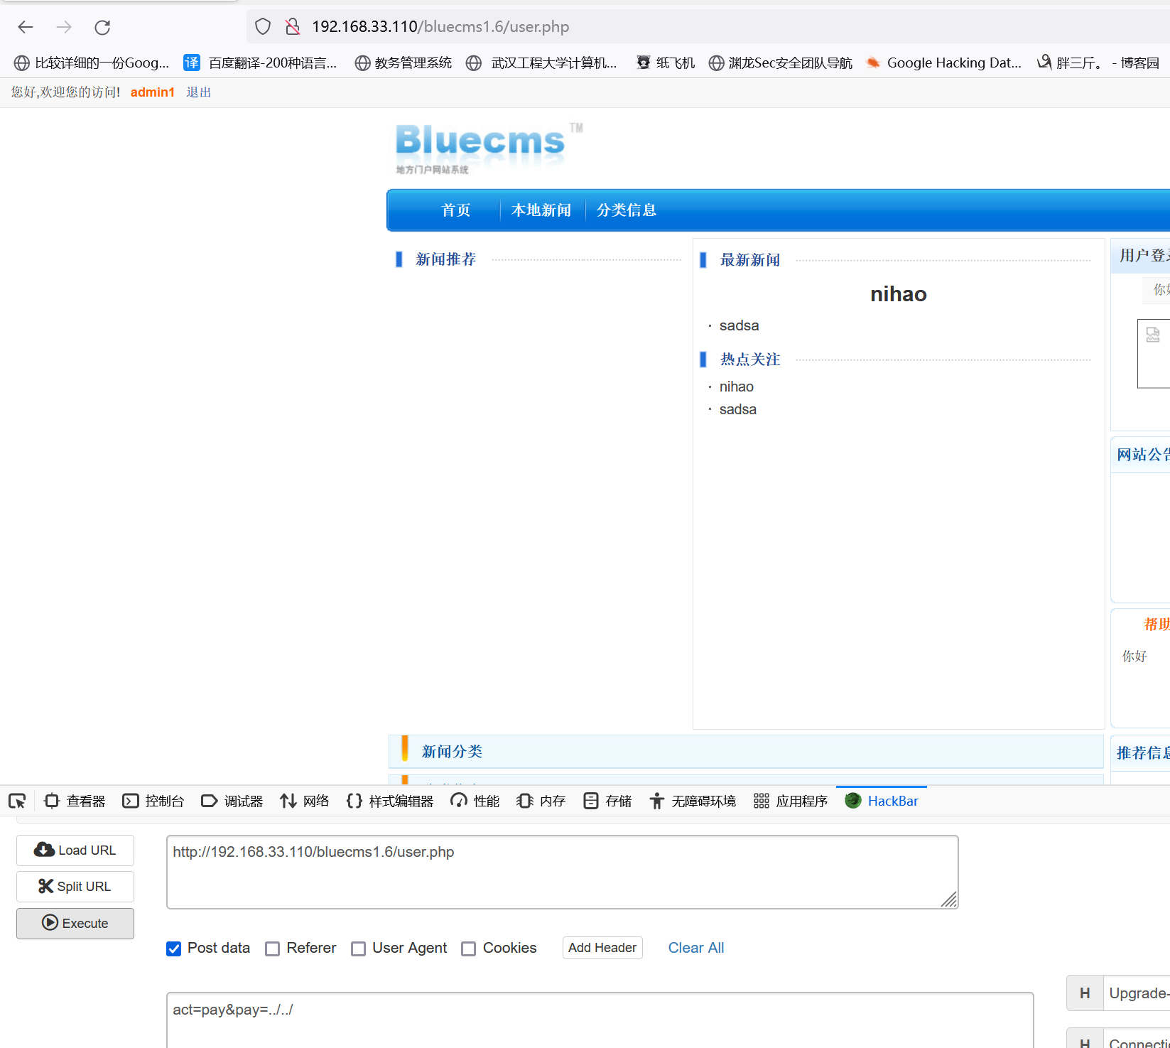Click the post data field with act=pay
The width and height of the screenshot is (1170, 1048).
point(600,1020)
